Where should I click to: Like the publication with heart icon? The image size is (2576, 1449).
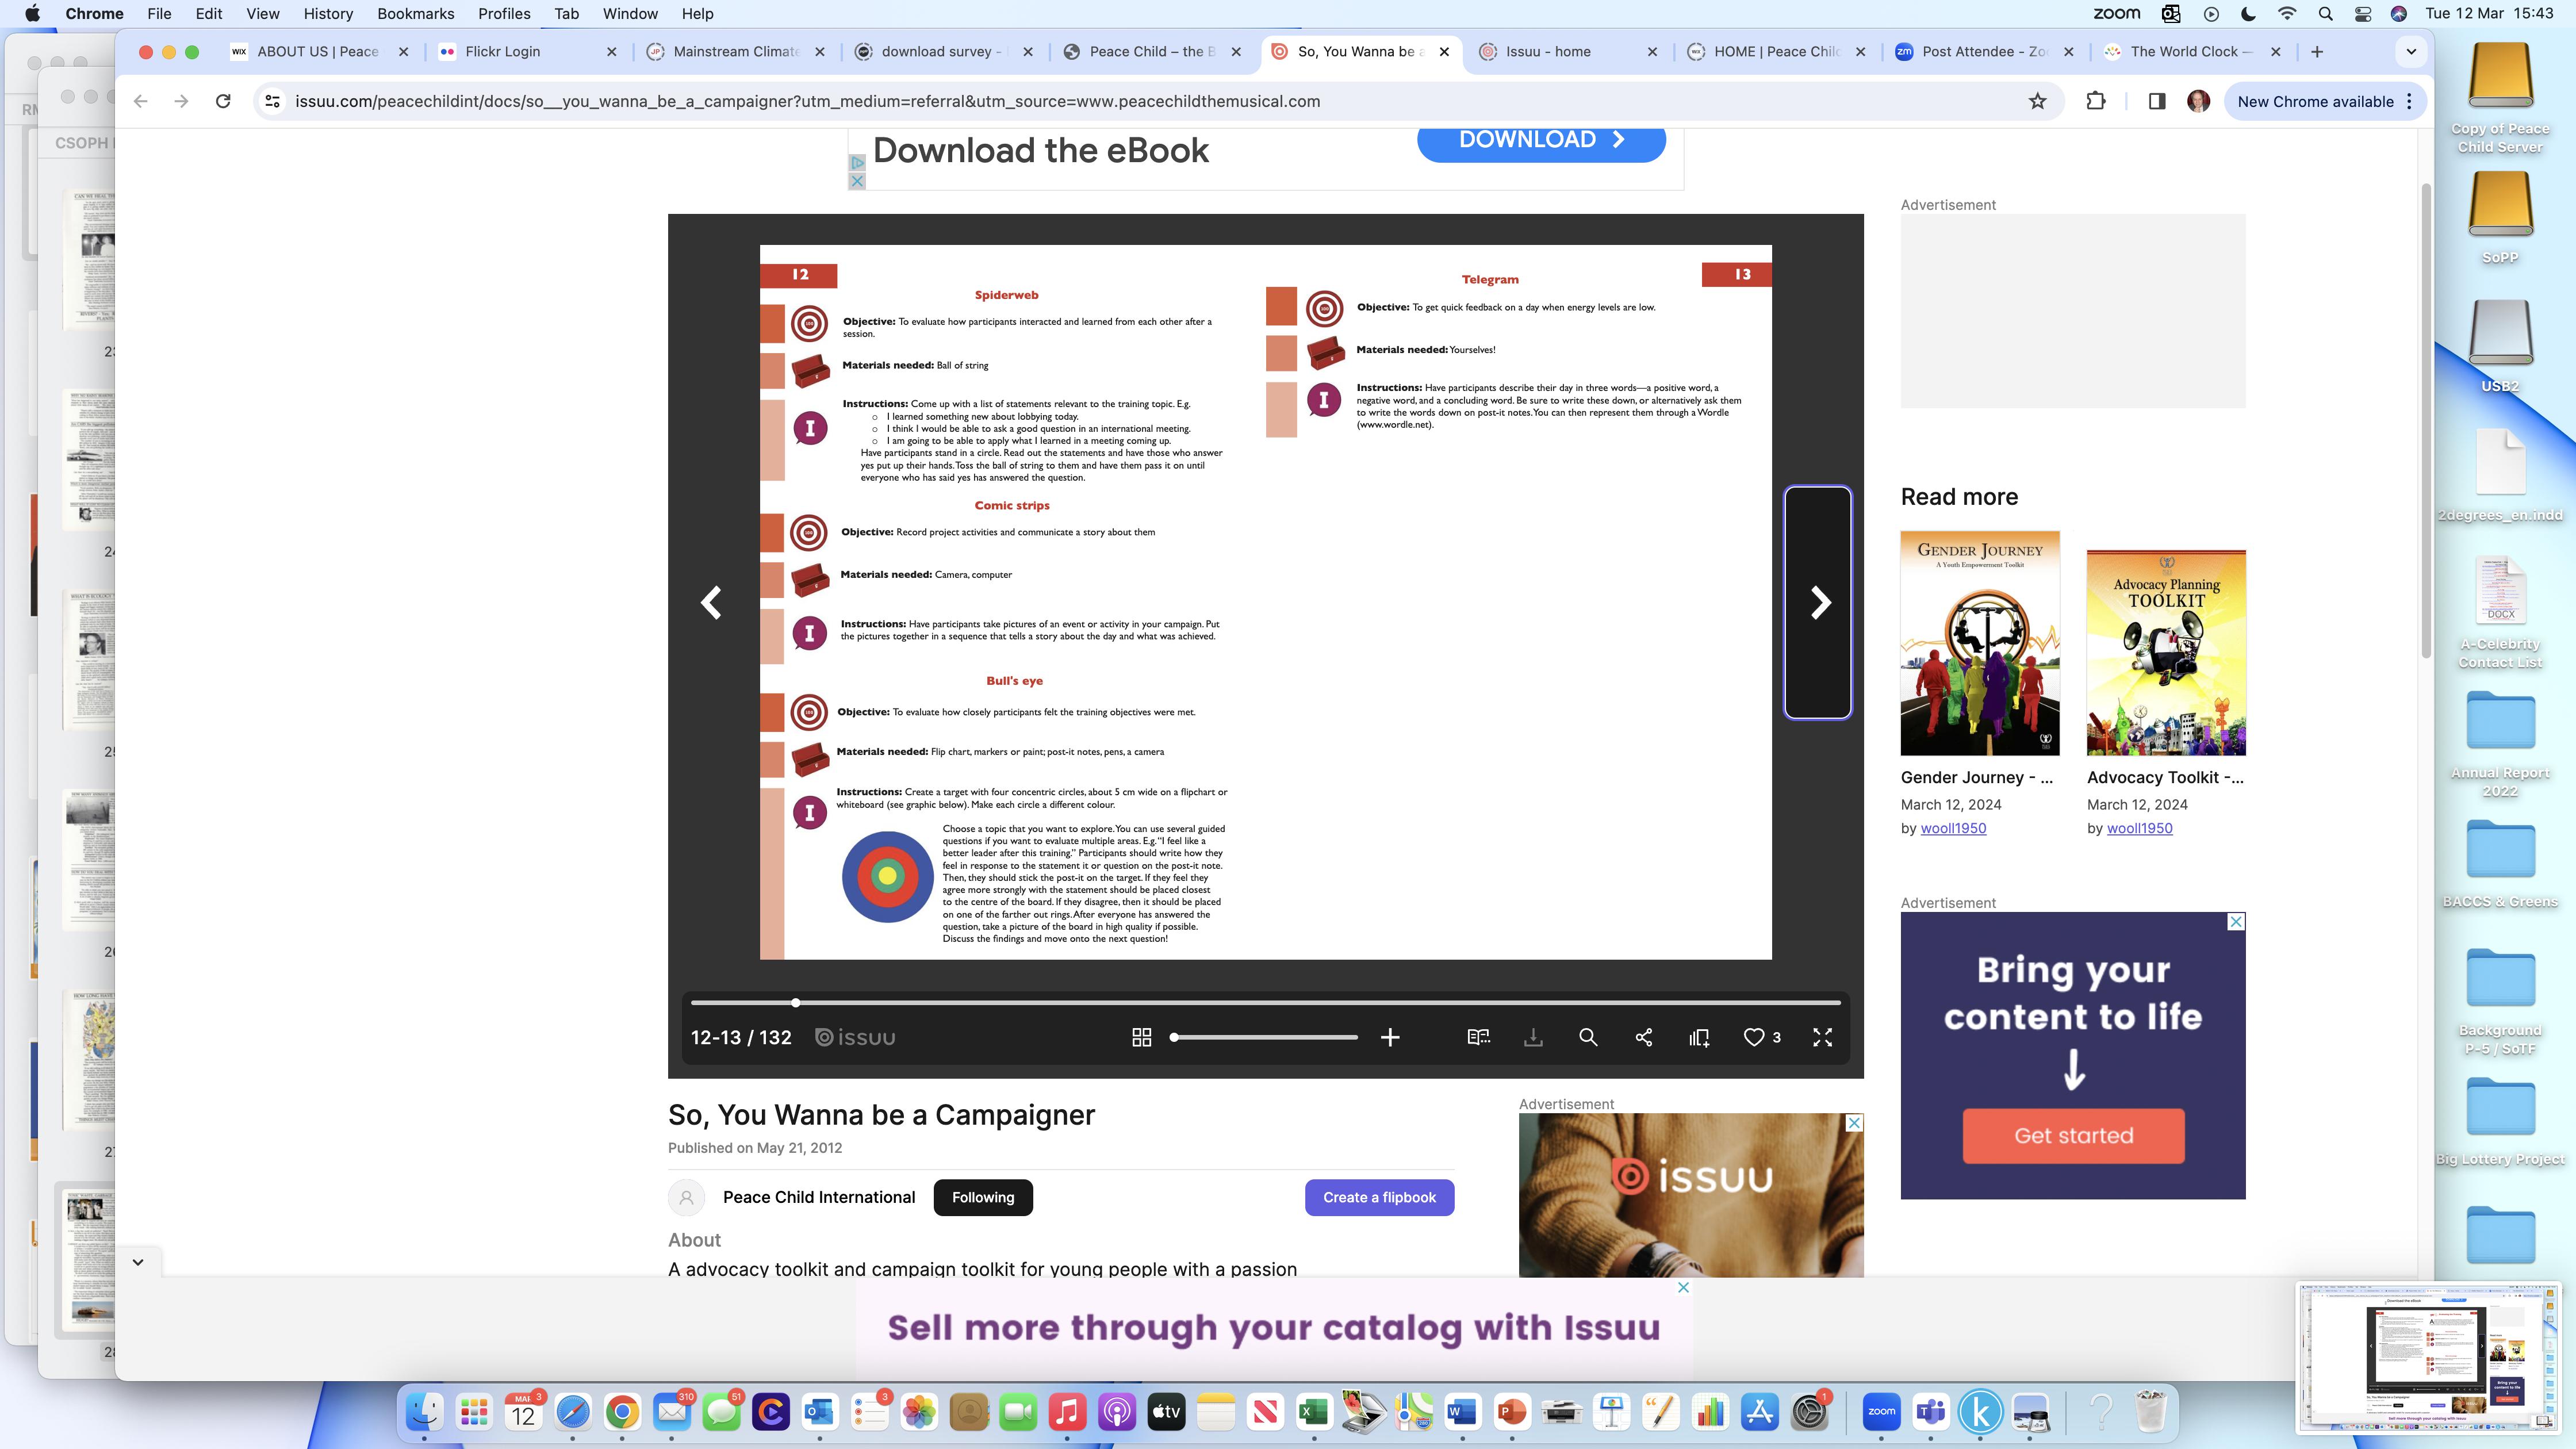coord(1754,1038)
